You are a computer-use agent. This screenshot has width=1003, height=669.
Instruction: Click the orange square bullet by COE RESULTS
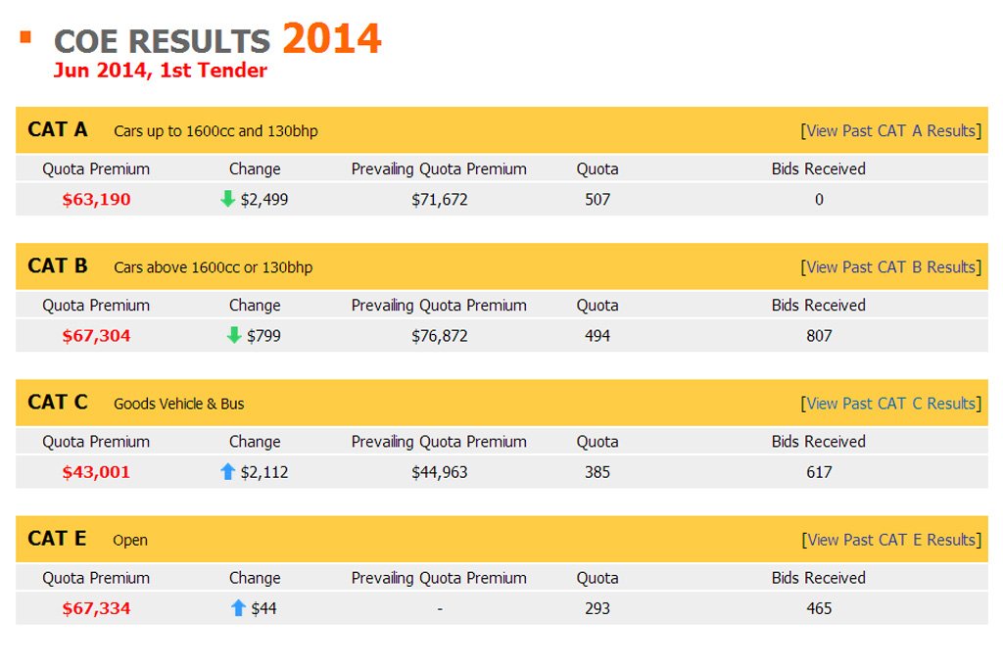[x=25, y=37]
